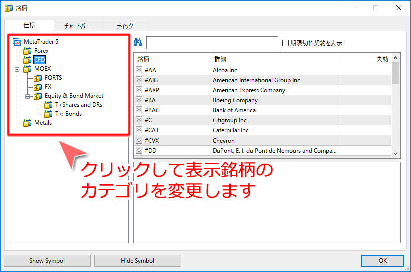The image size is (411, 272).
Task: Click the Hide Symbol button
Action: point(138,261)
